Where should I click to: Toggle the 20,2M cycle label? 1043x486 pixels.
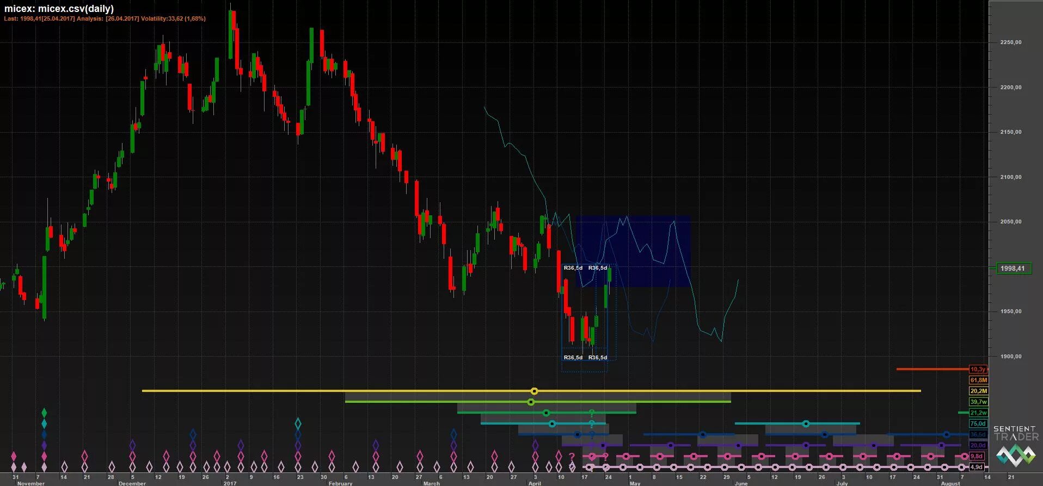point(978,391)
